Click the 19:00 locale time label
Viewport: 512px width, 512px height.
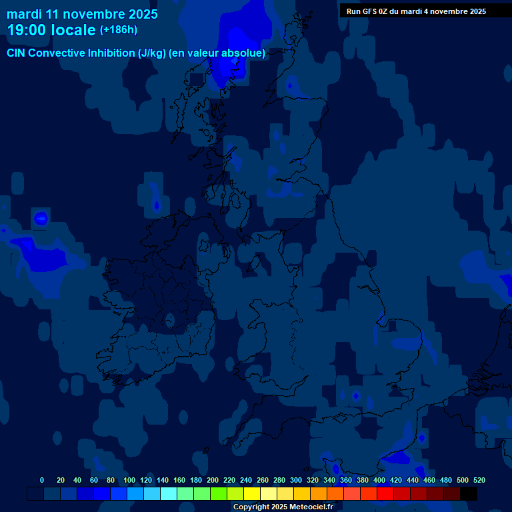pyautogui.click(x=51, y=30)
